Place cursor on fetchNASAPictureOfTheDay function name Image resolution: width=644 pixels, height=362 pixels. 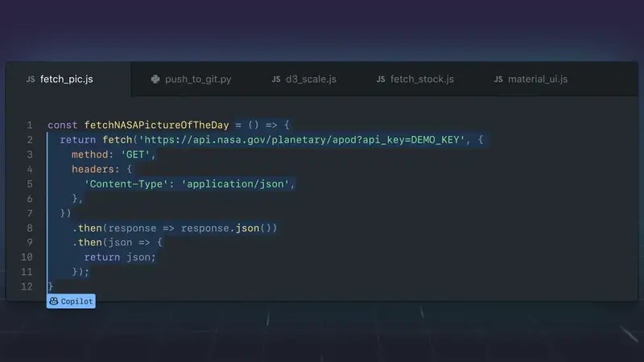(x=156, y=125)
